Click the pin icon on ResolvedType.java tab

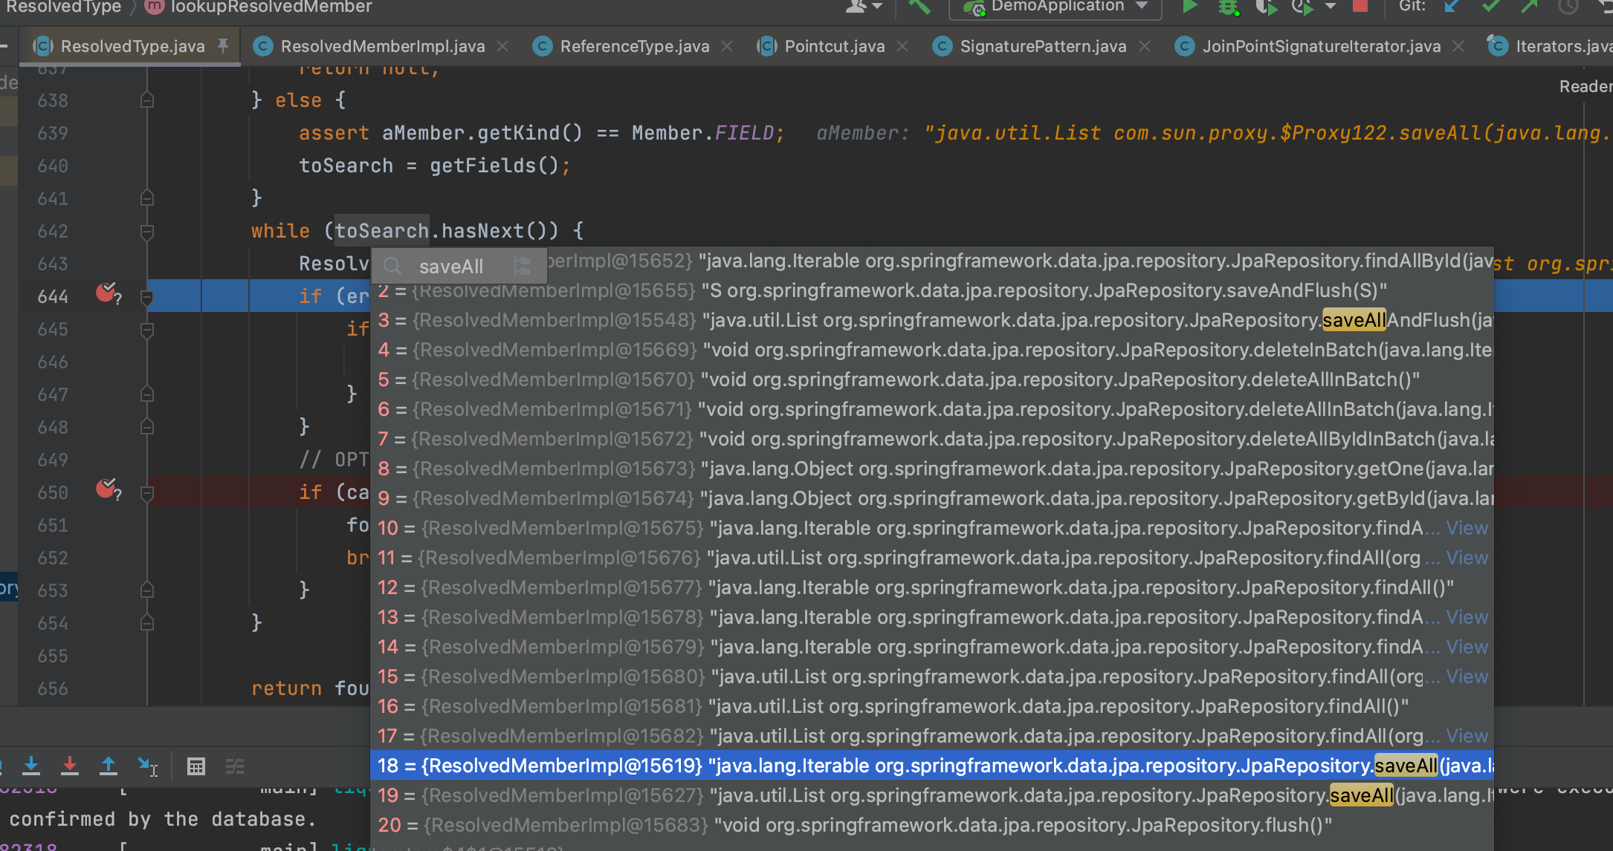223,46
